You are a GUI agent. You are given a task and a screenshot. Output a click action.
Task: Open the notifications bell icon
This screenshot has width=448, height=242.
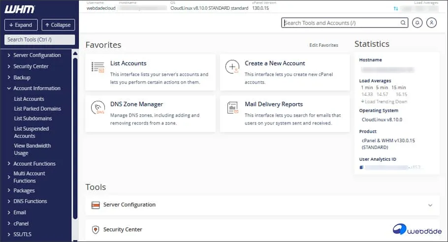[x=417, y=23]
